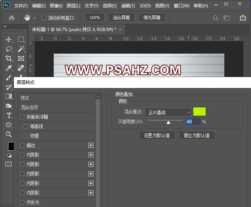The image size is (251, 207).
Task: Select the Ellipse shape tool
Action: point(9,125)
